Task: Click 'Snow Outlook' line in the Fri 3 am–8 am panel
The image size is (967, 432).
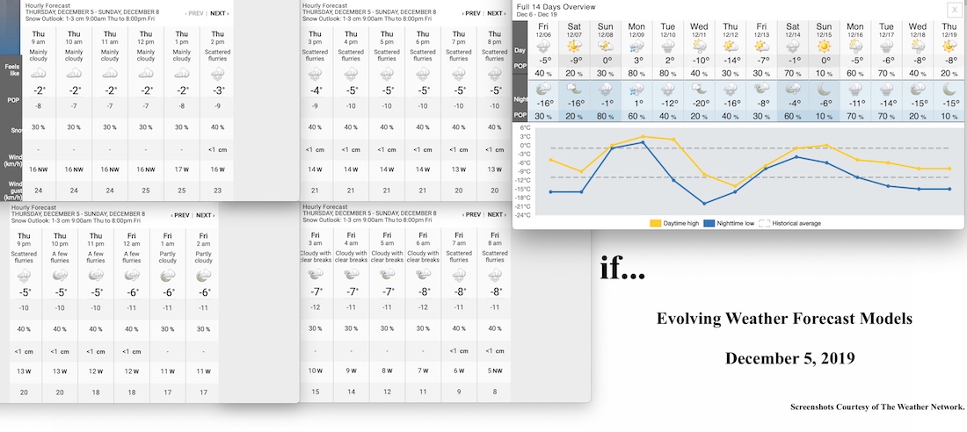Action: click(x=367, y=220)
